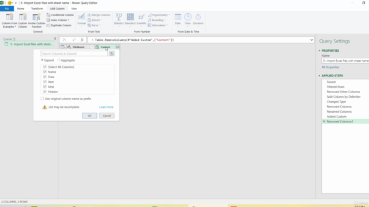The width and height of the screenshot is (369, 207).
Task: Uncheck the Name column checkbox
Action: (45, 72)
